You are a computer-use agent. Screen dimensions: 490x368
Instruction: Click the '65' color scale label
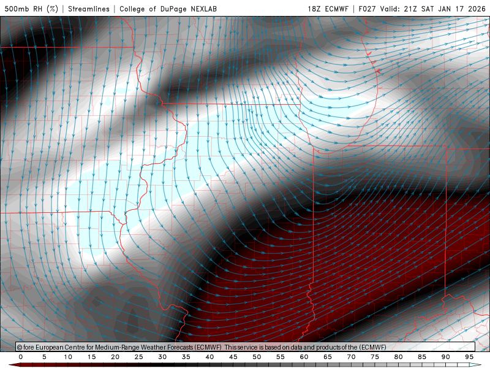(328, 357)
